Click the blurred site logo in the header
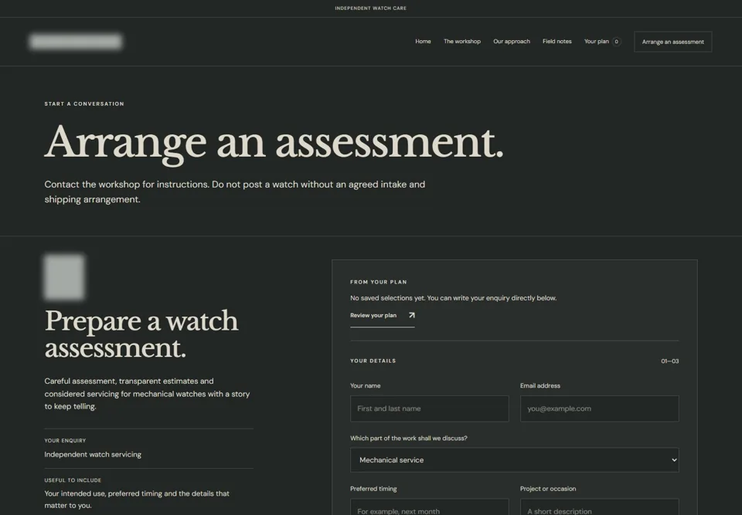Image resolution: width=742 pixels, height=515 pixels. (x=76, y=42)
